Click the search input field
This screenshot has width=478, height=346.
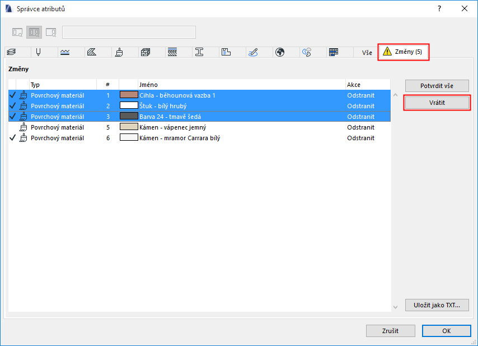pos(129,32)
